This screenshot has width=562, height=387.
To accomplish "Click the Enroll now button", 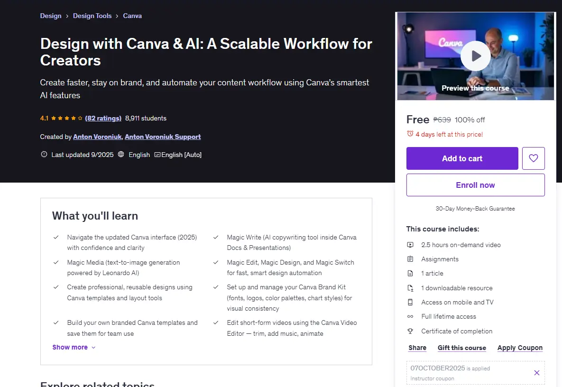I will [475, 185].
